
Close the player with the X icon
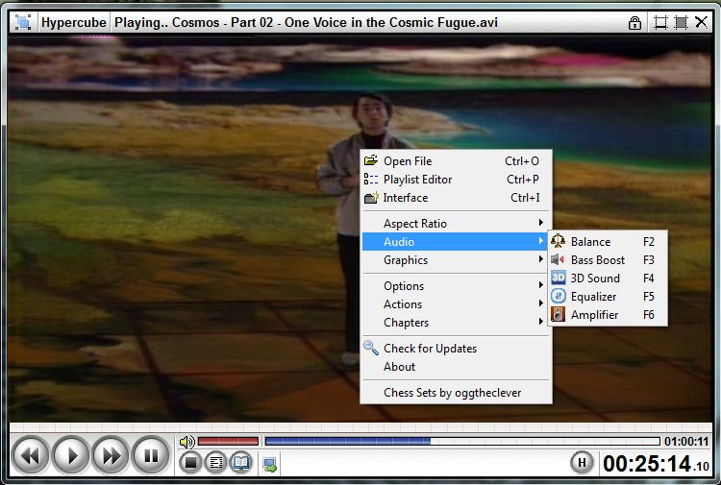tap(701, 22)
